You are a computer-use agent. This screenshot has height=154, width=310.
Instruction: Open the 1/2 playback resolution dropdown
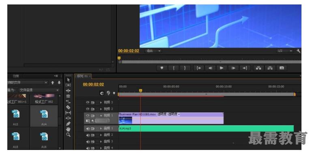coord(285,51)
